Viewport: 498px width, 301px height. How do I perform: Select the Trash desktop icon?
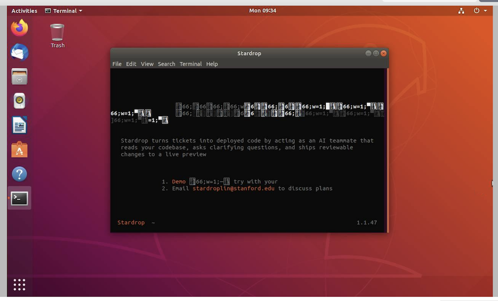tap(58, 36)
